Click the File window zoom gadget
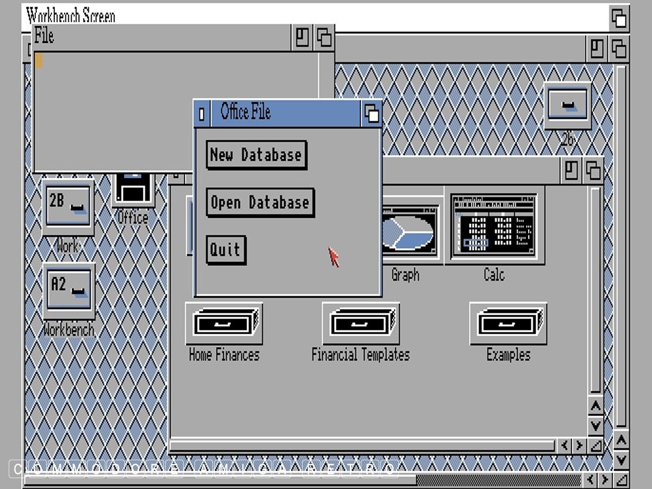Image resolution: width=652 pixels, height=489 pixels. 302,38
